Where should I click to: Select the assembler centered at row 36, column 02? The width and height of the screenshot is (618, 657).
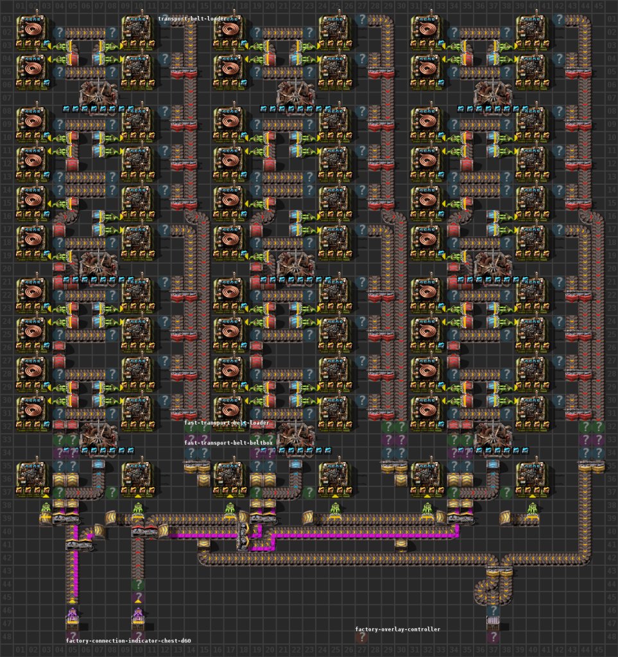33,479
